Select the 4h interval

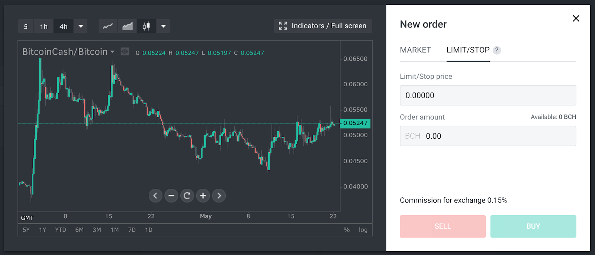click(x=64, y=26)
